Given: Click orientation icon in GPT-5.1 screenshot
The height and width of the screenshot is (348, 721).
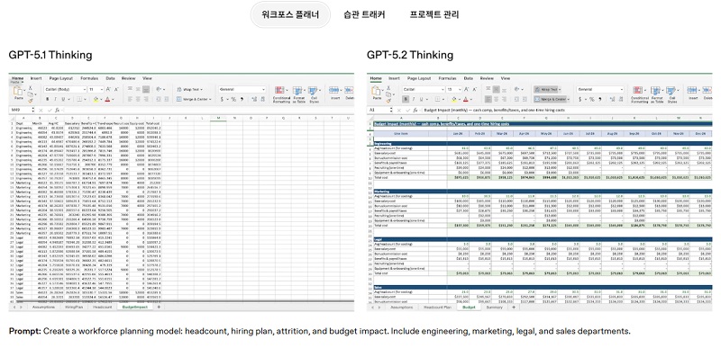Looking at the screenshot, I should pos(160,89).
